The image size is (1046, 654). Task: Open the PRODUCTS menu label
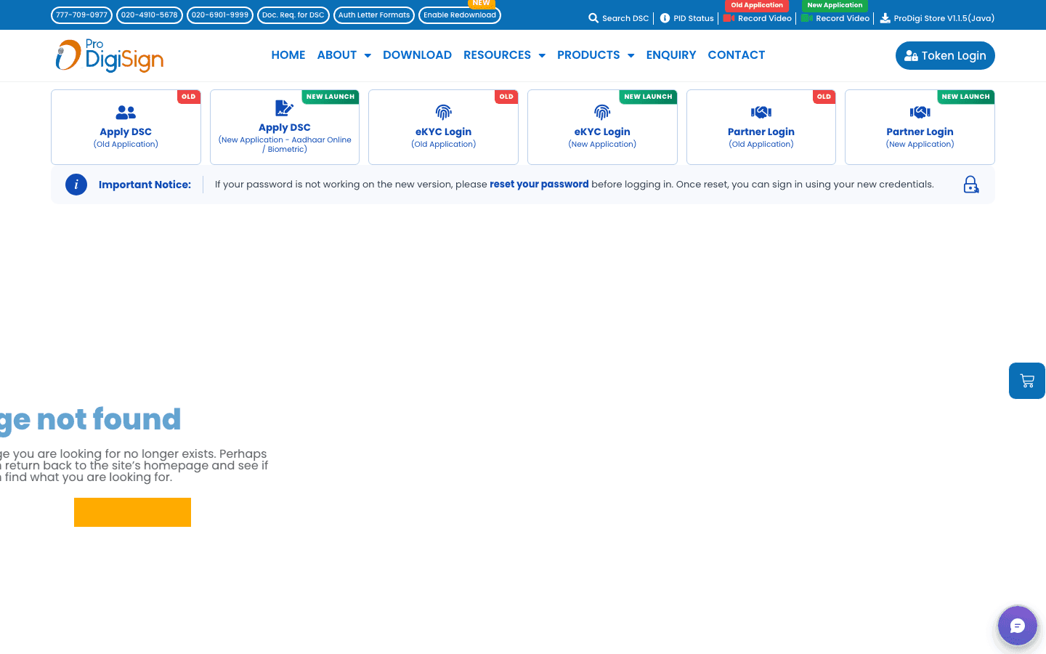(x=588, y=55)
